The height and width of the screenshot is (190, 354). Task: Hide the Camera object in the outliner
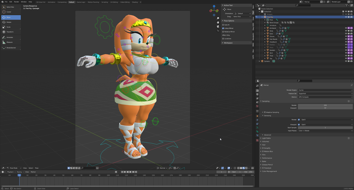[346, 61]
